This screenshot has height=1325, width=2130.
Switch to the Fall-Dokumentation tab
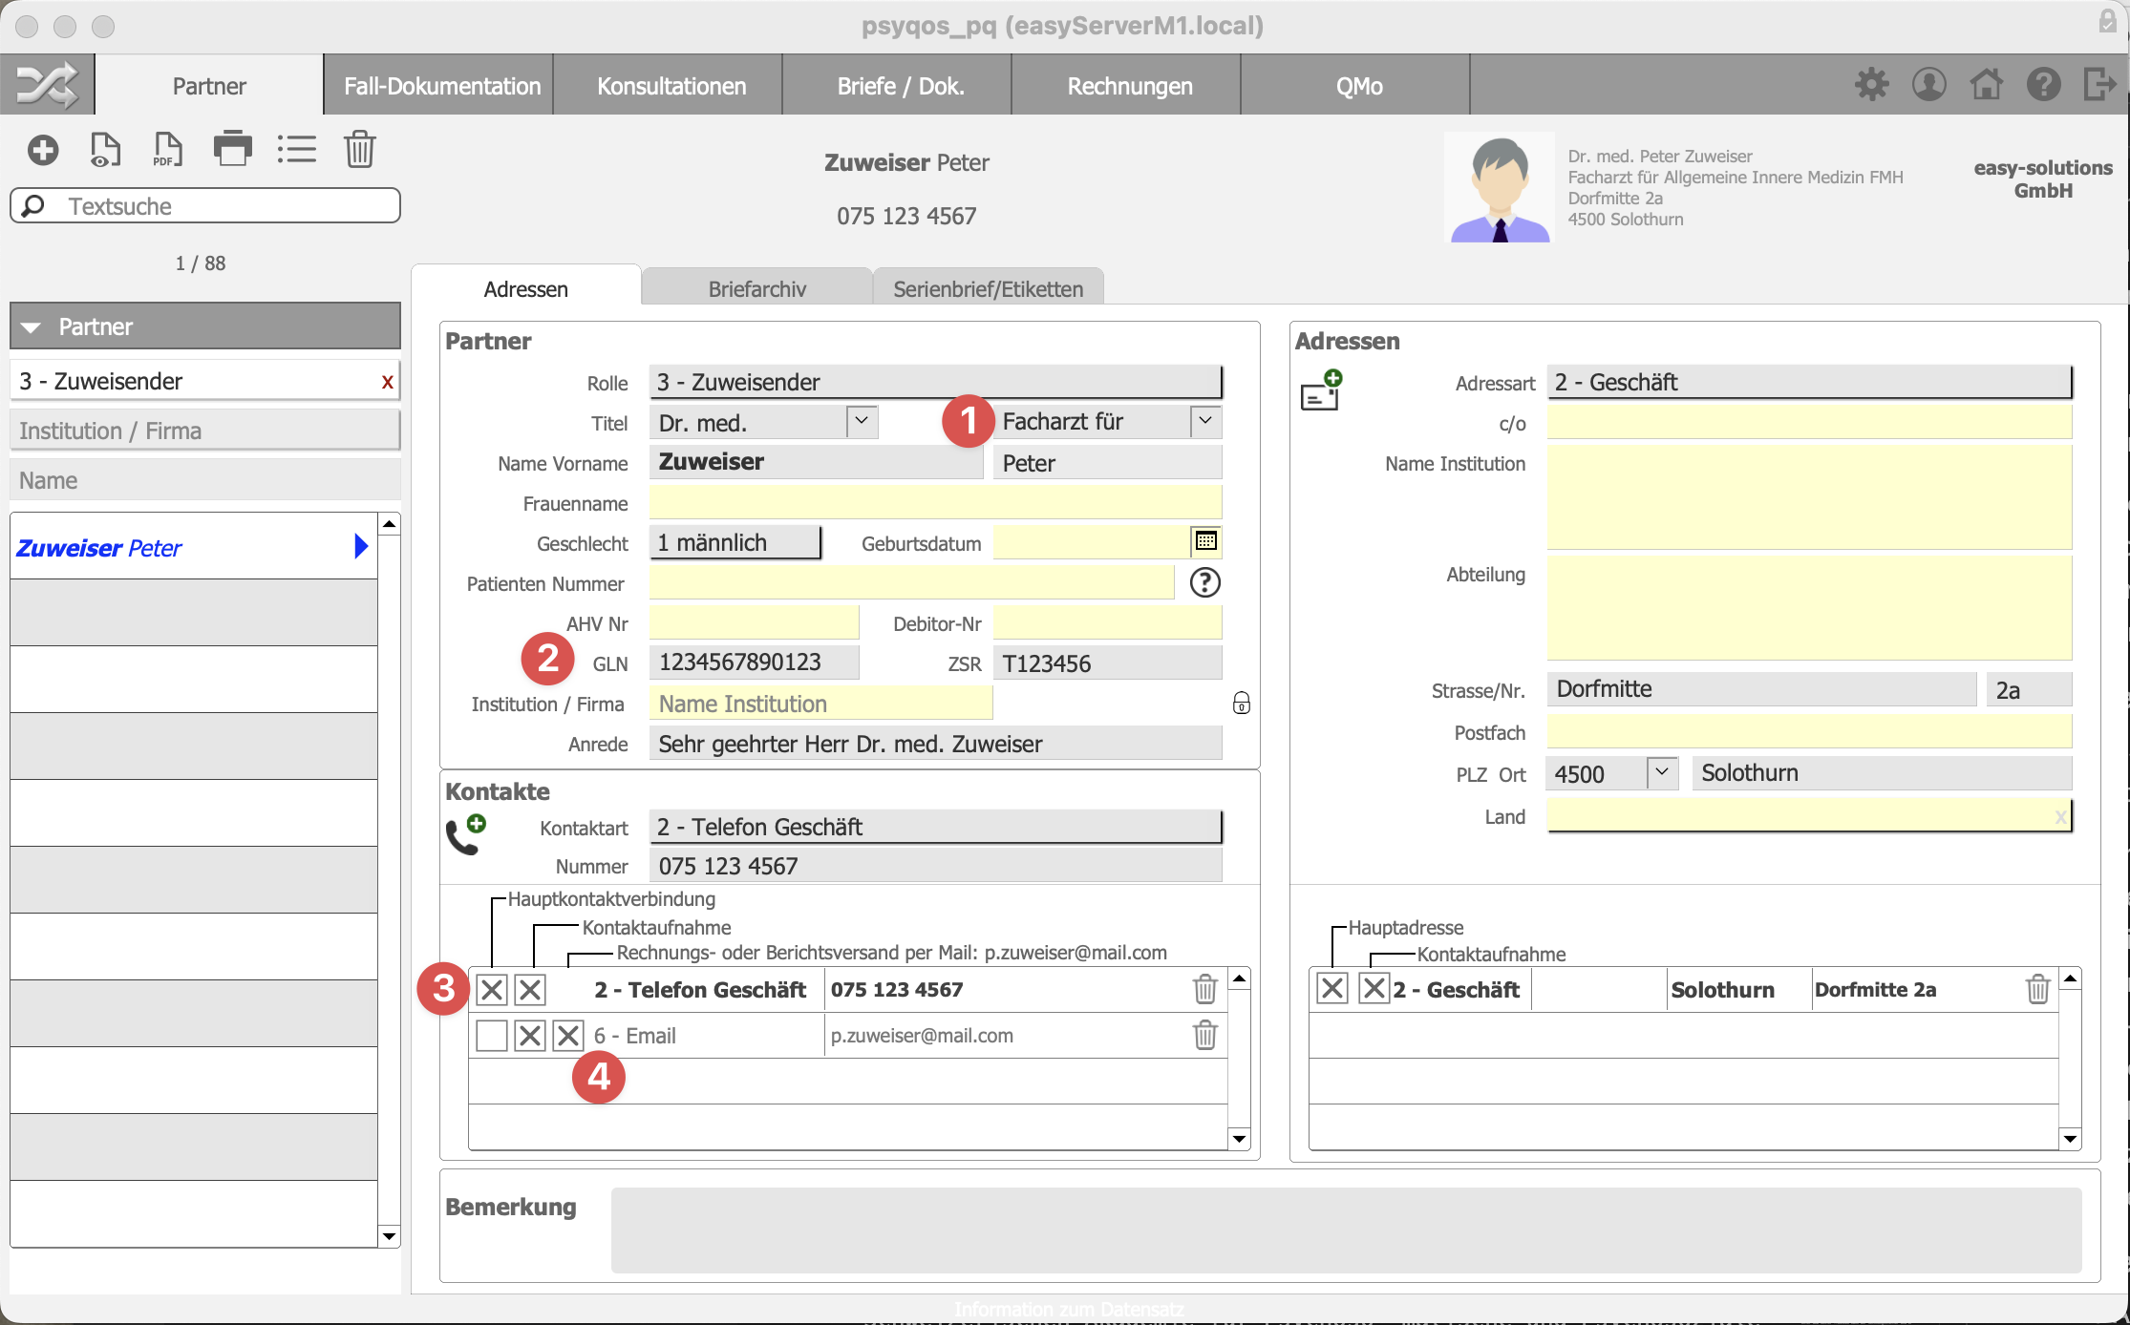(x=441, y=86)
